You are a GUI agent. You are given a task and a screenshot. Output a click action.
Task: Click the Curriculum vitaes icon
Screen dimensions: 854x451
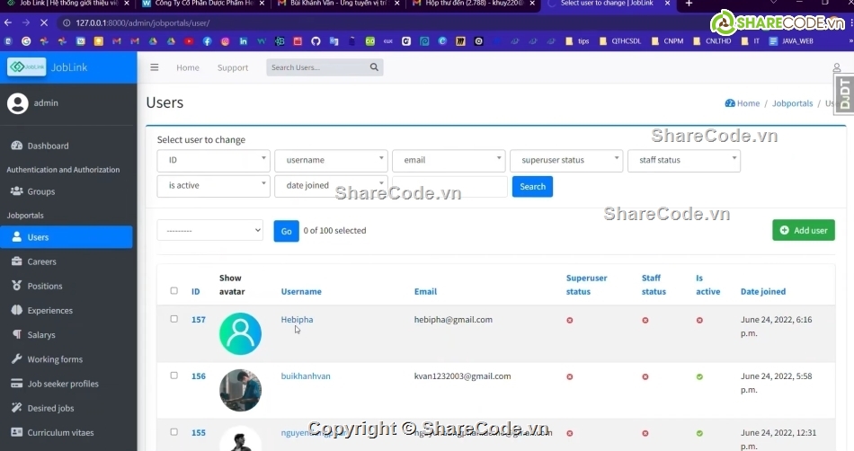point(17,432)
